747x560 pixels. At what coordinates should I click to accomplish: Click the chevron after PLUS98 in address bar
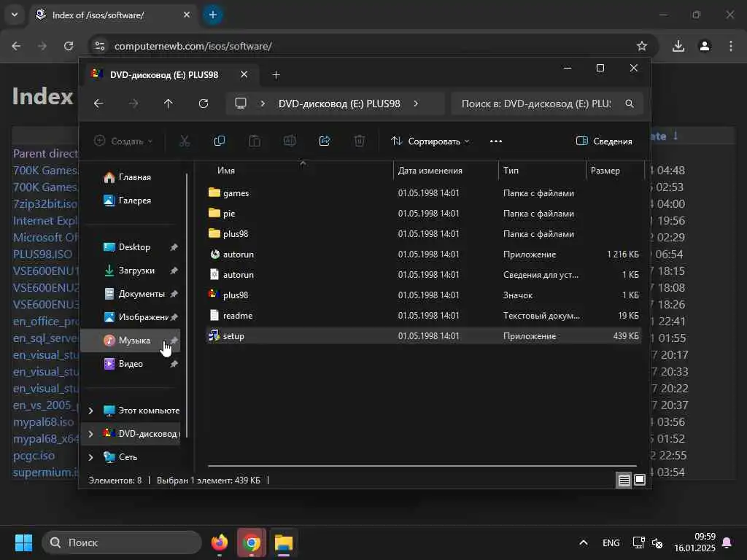416,104
